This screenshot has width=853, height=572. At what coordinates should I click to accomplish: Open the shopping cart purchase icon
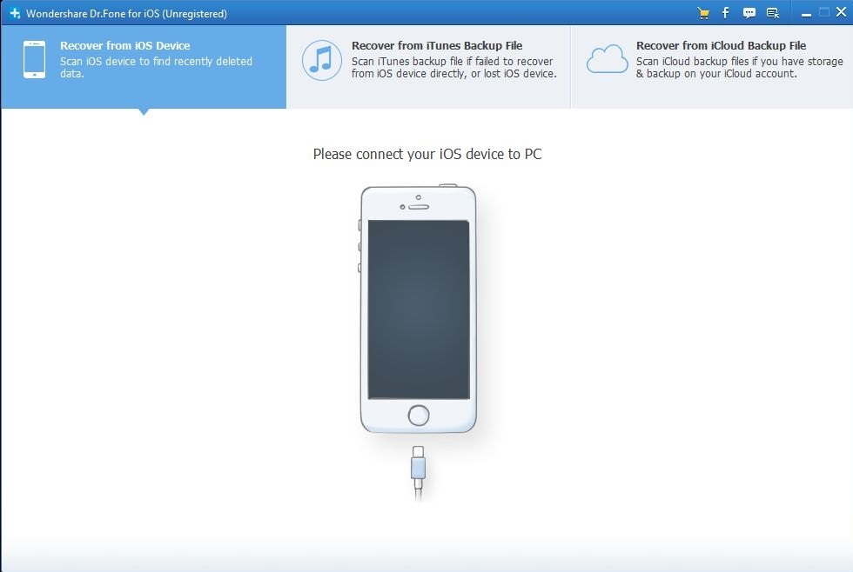pos(703,14)
